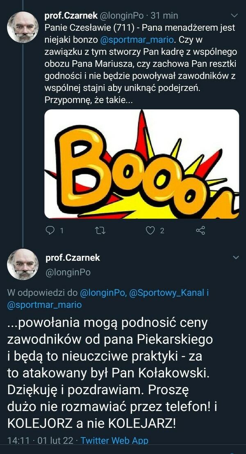
Task: Tap the reply speech bubble icon
Action: tap(51, 230)
